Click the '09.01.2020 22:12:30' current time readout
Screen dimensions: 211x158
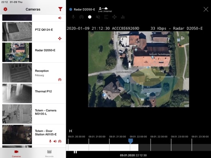(x=133, y=155)
